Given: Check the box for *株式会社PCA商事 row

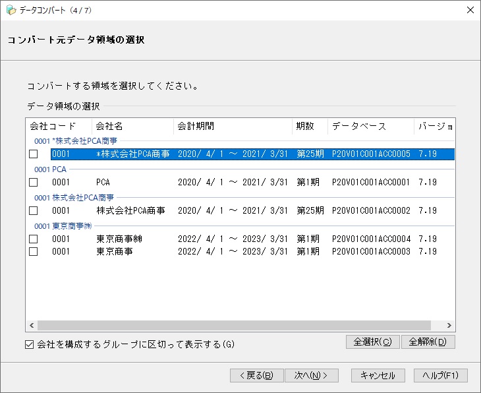Looking at the screenshot, I should click(x=34, y=154).
